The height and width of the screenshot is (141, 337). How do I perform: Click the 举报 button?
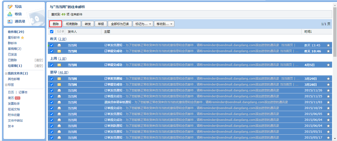[x=101, y=24]
